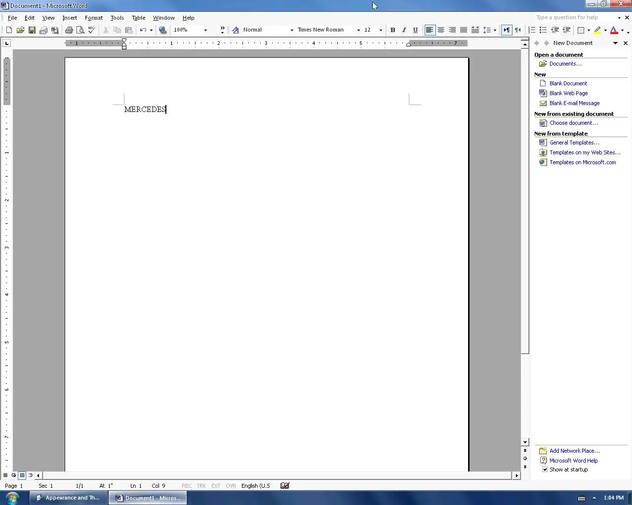Open the Times New Roman font dropdown
This screenshot has height=505, width=632.
click(x=358, y=30)
